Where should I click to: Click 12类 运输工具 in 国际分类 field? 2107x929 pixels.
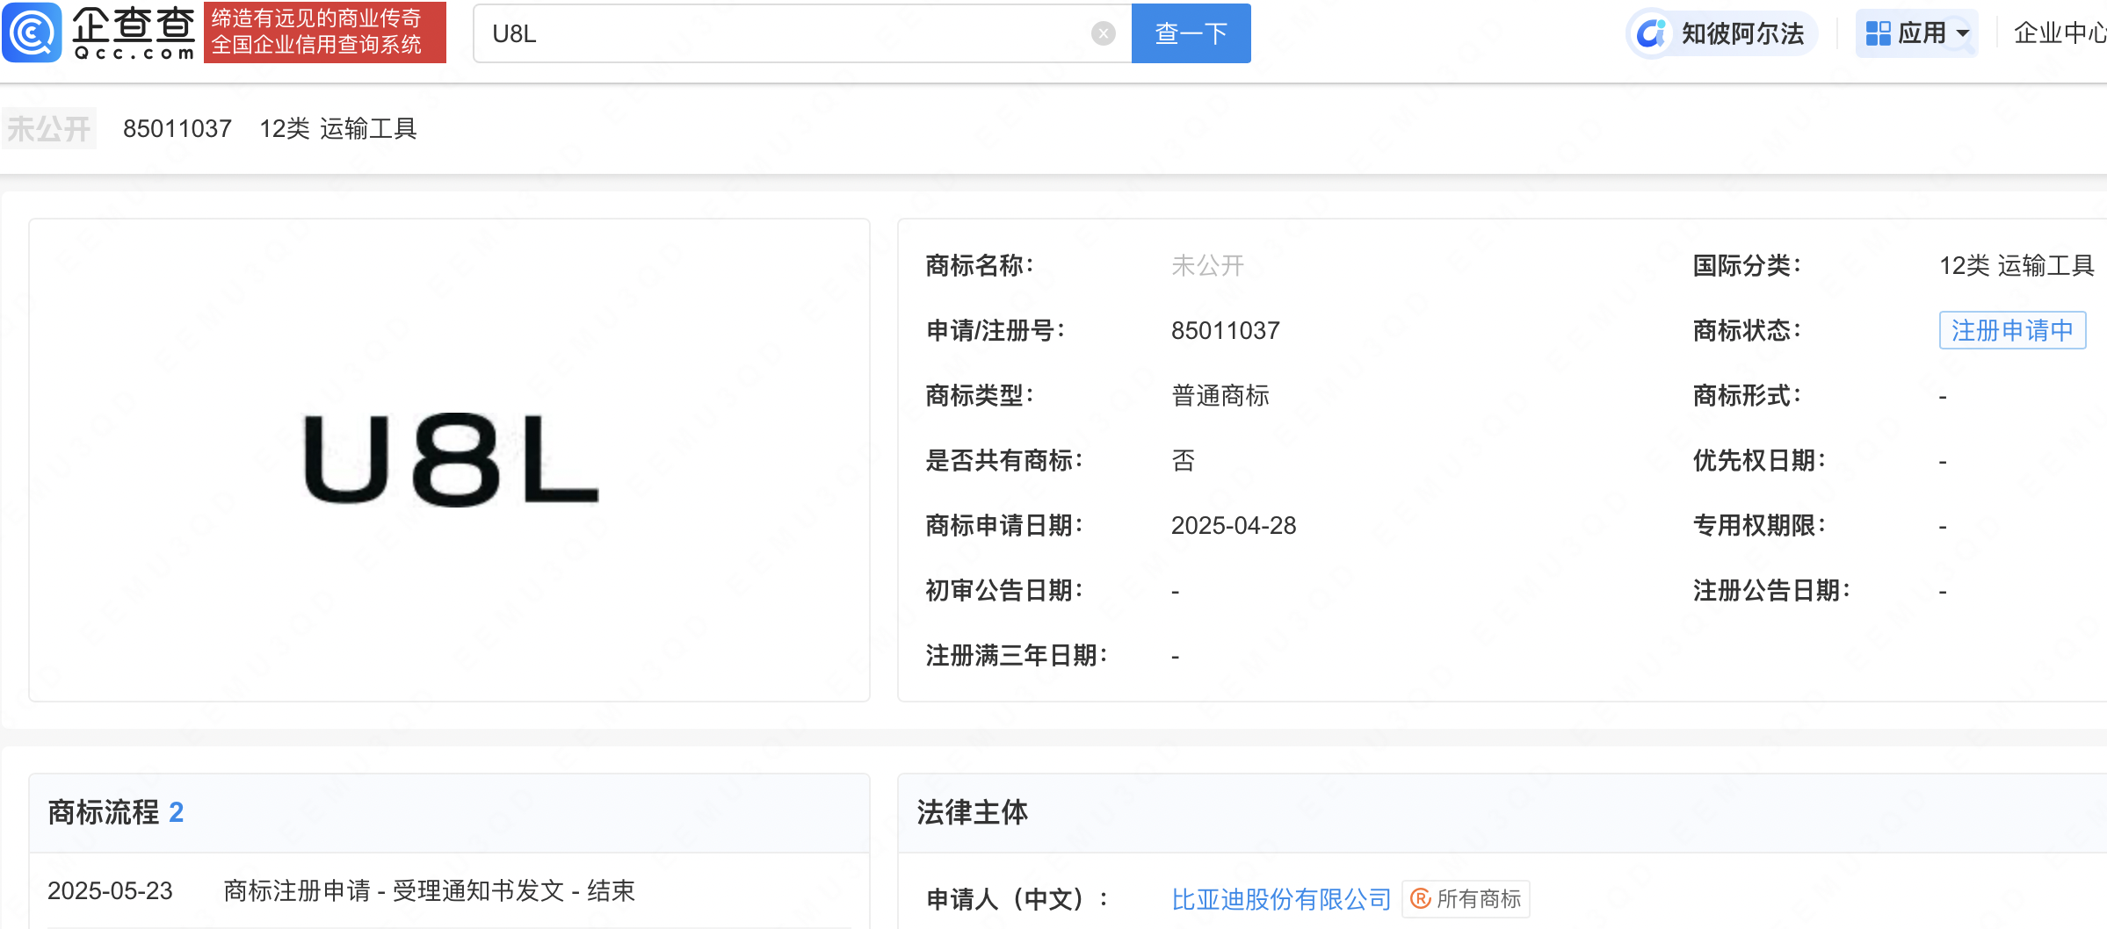[x=2016, y=265]
